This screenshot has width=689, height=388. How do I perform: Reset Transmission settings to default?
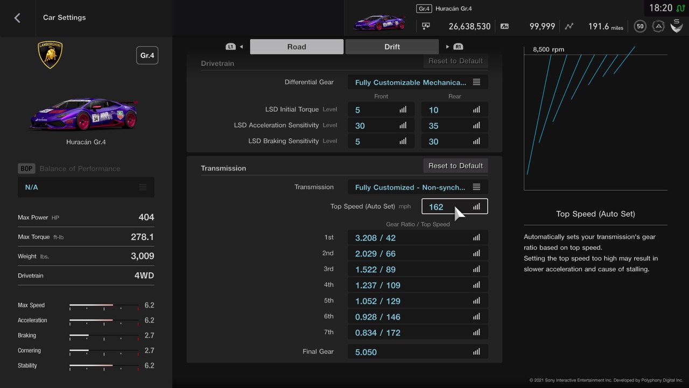pos(455,165)
